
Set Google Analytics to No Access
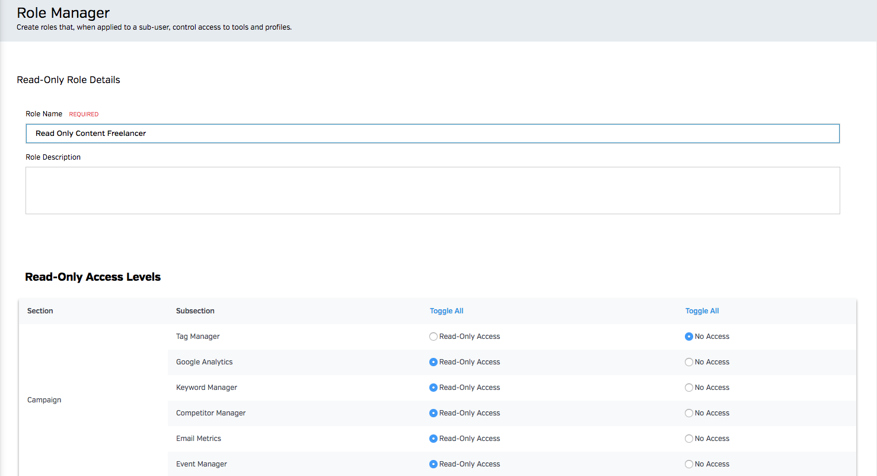coord(689,362)
